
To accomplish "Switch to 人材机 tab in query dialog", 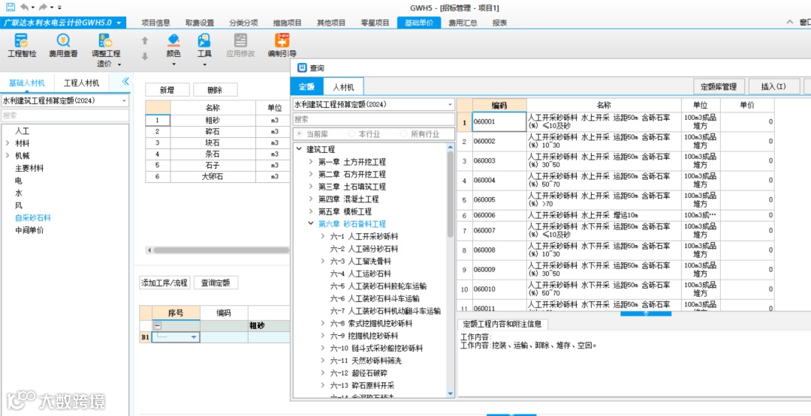I will pos(343,87).
